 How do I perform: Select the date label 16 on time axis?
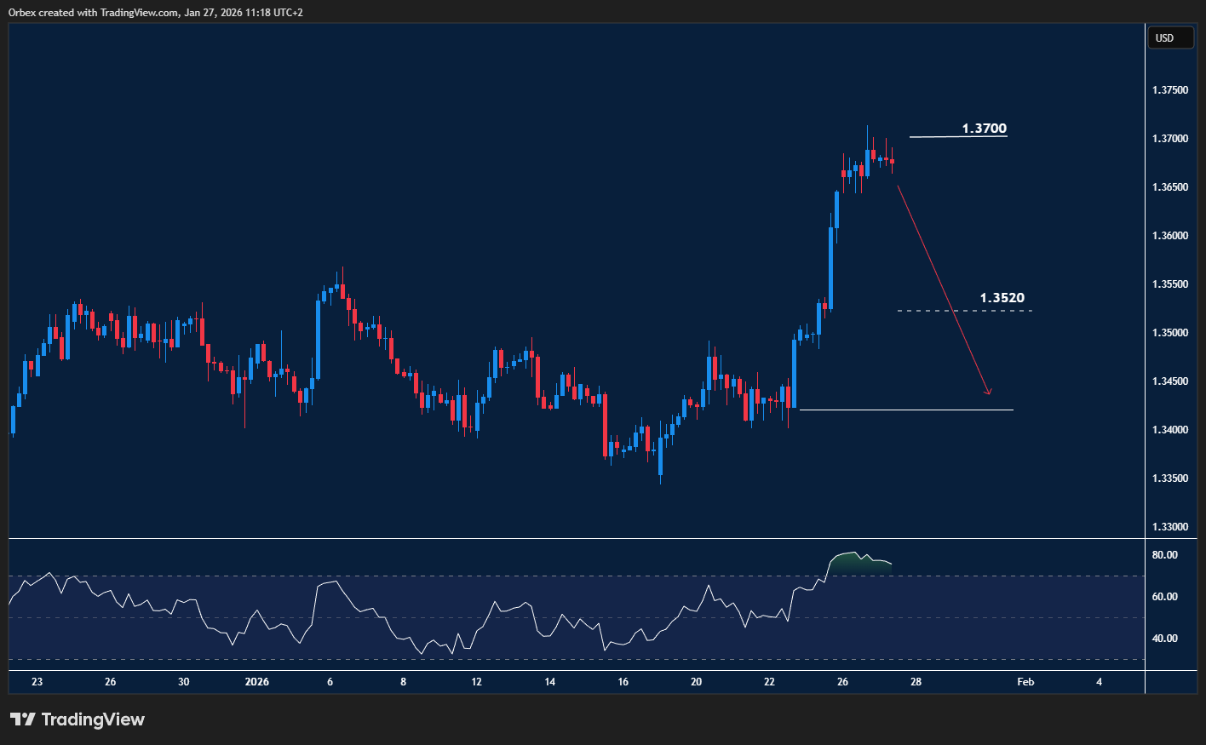tap(623, 682)
